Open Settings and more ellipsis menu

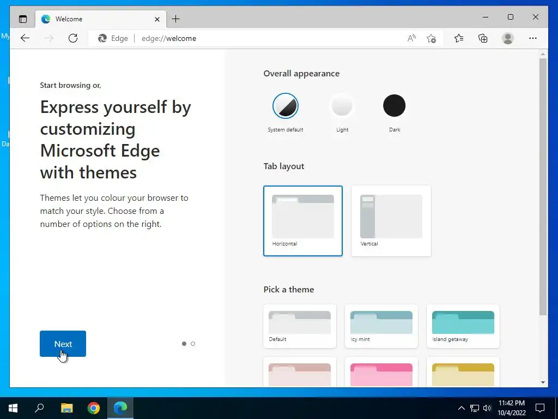[x=533, y=38]
